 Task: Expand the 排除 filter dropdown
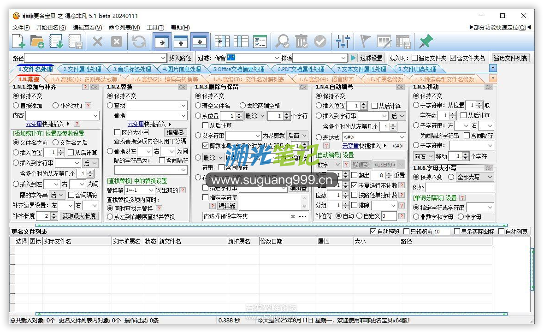point(343,58)
